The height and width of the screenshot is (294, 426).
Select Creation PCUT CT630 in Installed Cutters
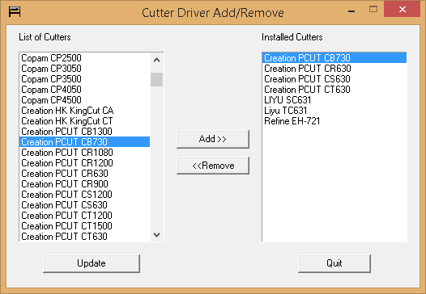[x=334, y=90]
